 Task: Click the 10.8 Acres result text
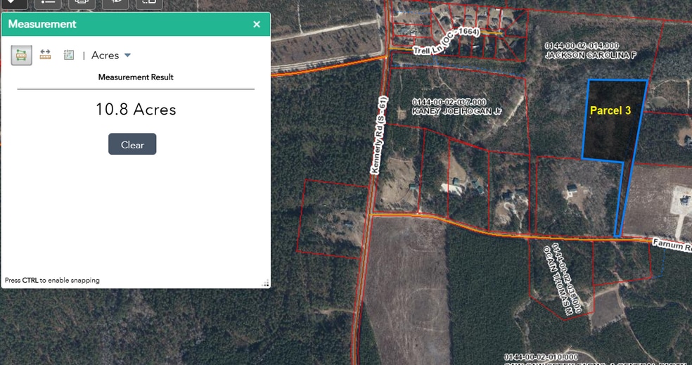pyautogui.click(x=136, y=110)
